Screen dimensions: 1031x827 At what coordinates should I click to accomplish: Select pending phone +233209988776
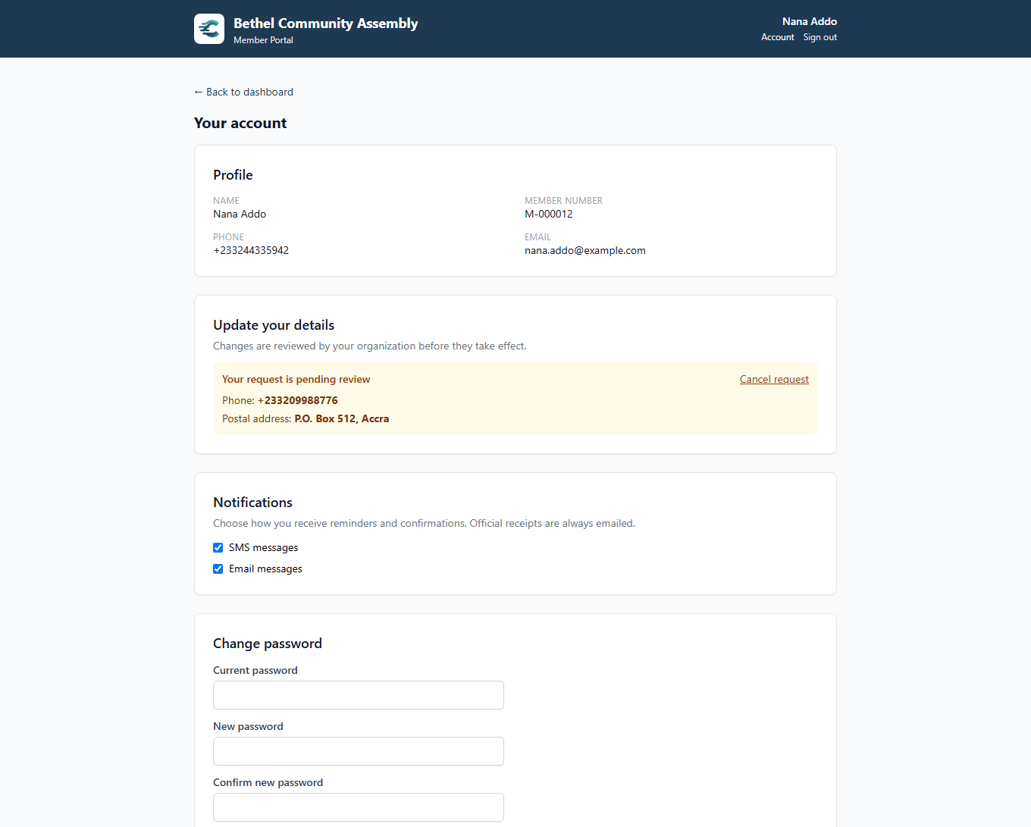298,400
